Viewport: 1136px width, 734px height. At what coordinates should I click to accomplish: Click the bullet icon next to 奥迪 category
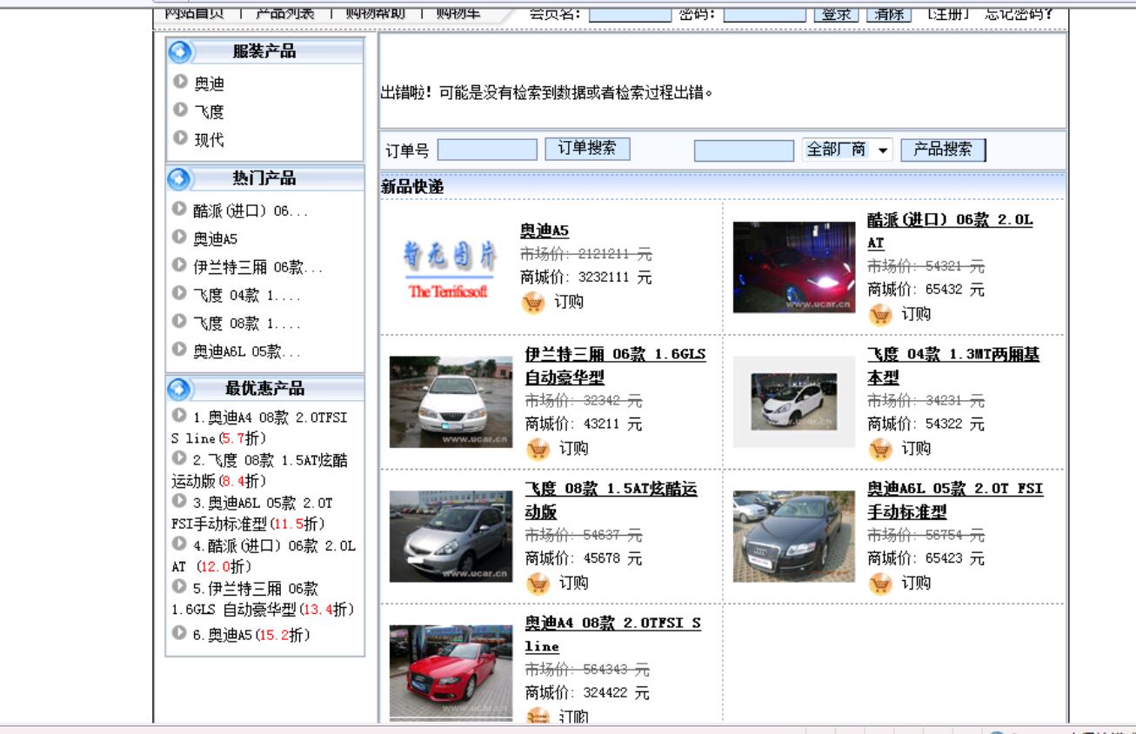pyautogui.click(x=180, y=81)
